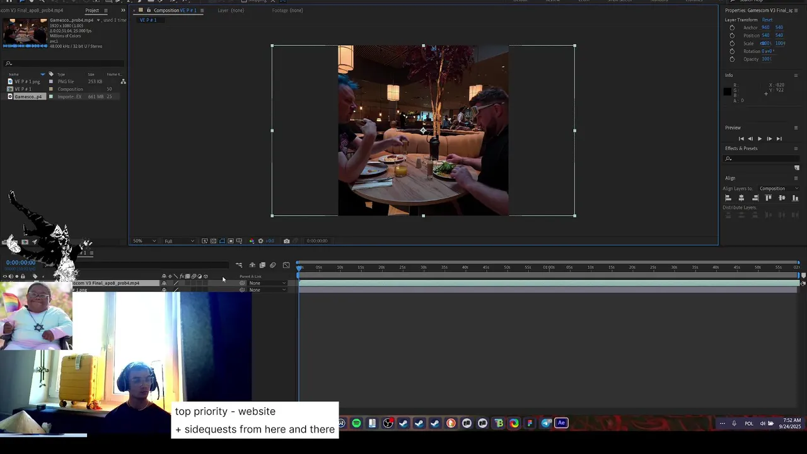
Task: Click the Effects & Presets search field
Action: coord(762,158)
